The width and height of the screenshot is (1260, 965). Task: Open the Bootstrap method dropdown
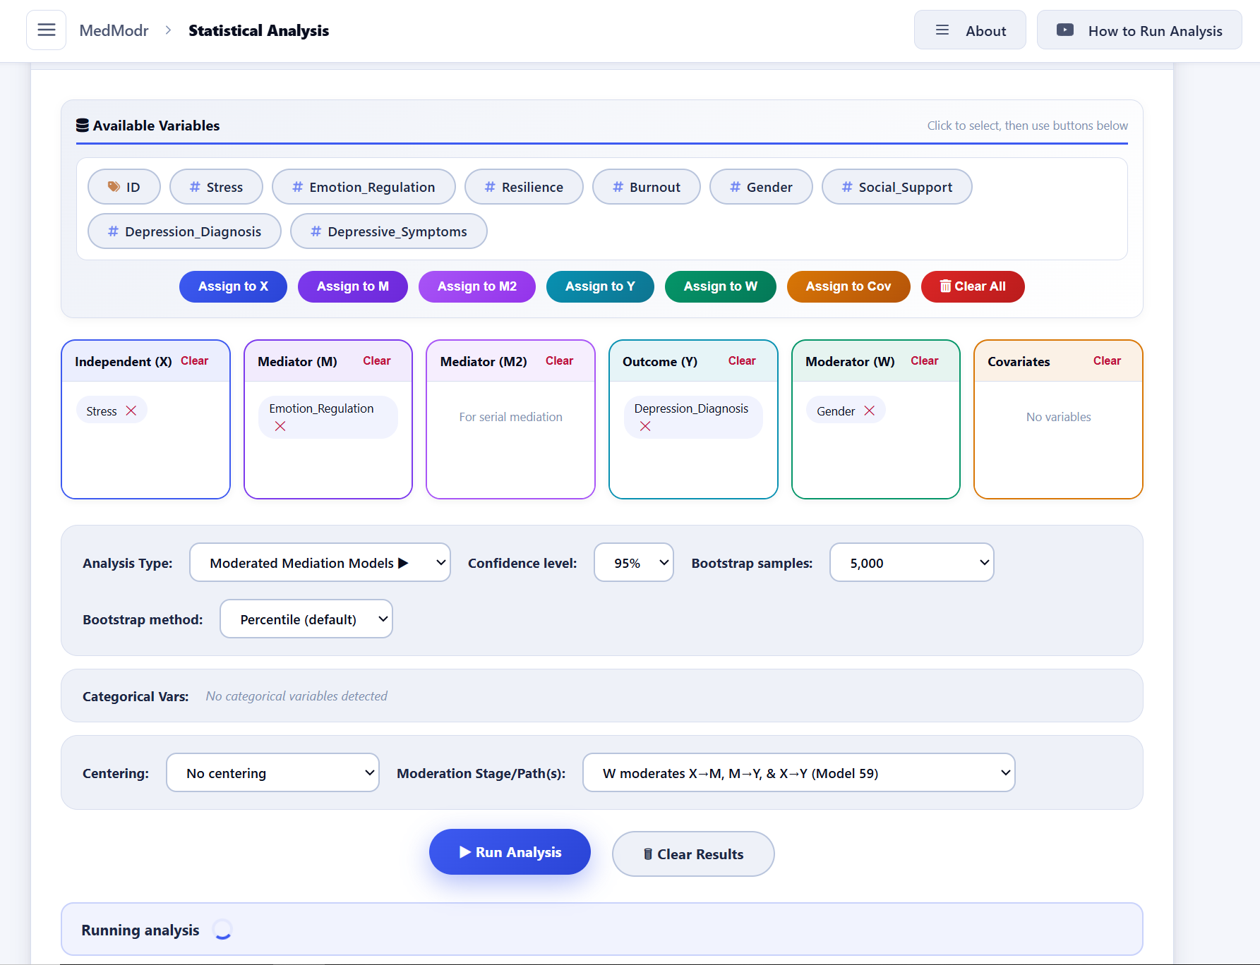[x=306, y=619]
